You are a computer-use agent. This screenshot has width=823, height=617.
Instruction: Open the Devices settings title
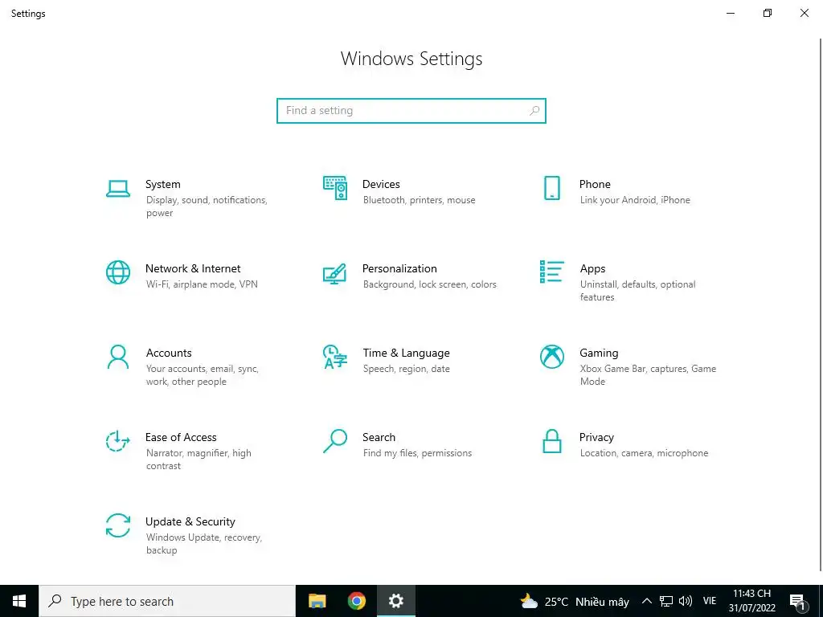tap(381, 184)
